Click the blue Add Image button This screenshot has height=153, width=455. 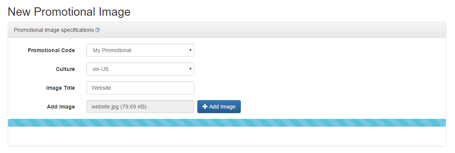click(219, 107)
